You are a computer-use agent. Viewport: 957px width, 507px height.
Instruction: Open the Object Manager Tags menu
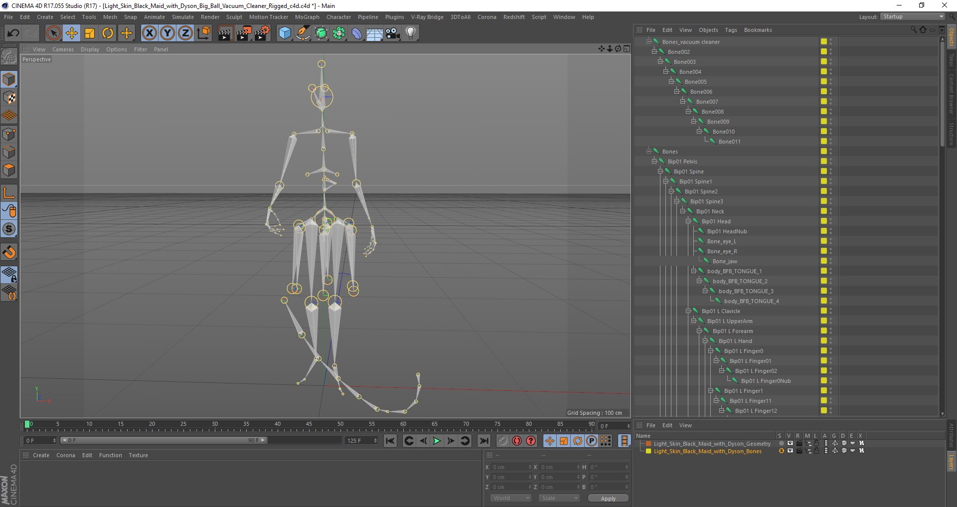tap(731, 30)
